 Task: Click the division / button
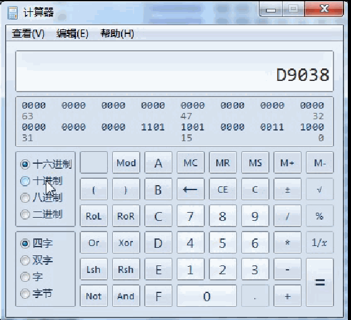point(287,216)
